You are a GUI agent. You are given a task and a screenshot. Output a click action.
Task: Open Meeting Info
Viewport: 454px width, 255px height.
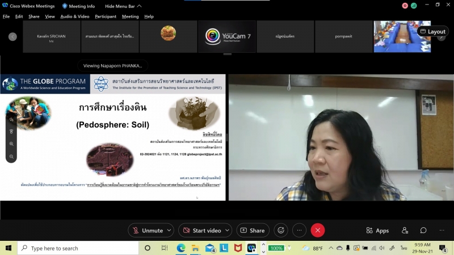(x=78, y=6)
